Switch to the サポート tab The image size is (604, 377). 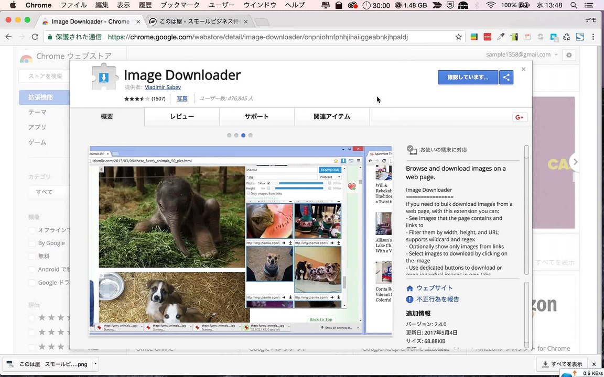[x=257, y=117]
